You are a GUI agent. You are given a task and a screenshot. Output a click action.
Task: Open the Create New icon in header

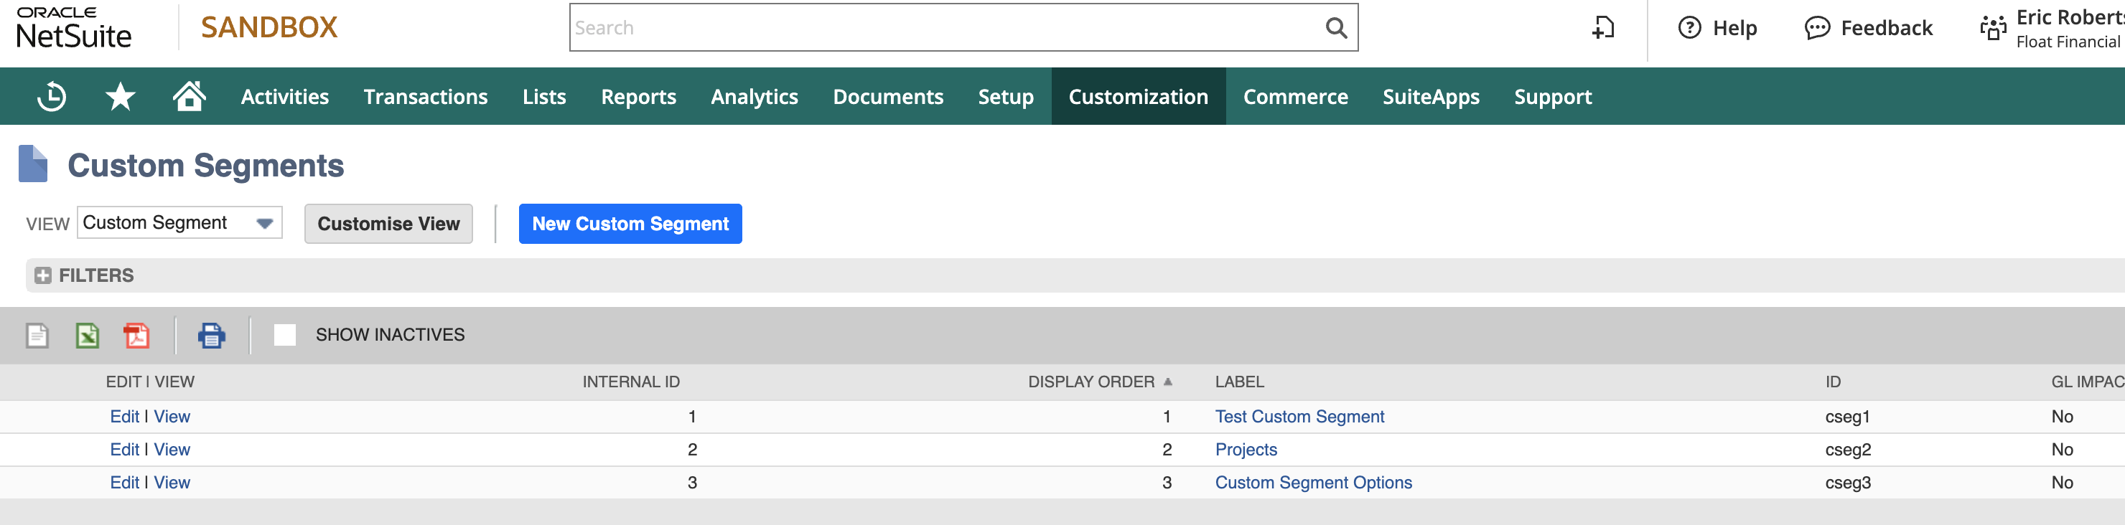(1602, 28)
